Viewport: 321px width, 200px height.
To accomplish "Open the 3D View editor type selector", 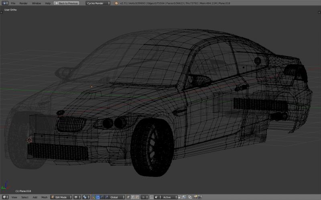I will click(x=5, y=197).
